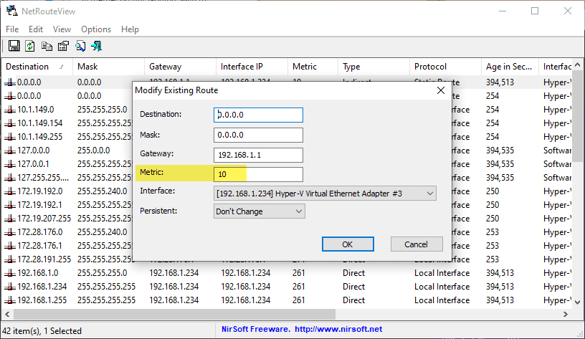Click the Save toolbar icon

click(x=14, y=47)
